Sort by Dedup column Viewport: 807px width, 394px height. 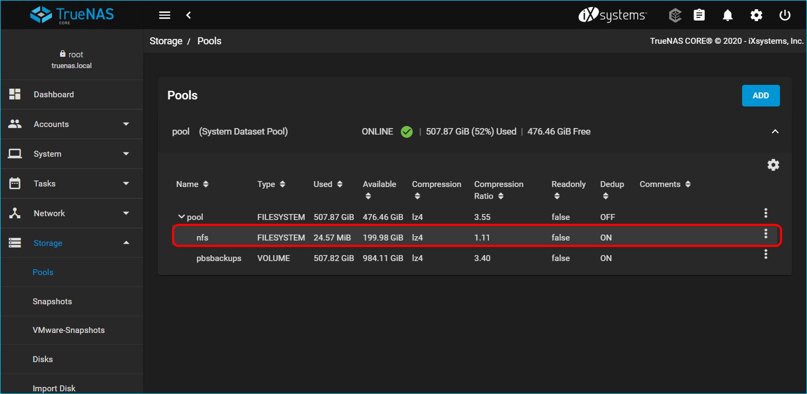coord(612,190)
